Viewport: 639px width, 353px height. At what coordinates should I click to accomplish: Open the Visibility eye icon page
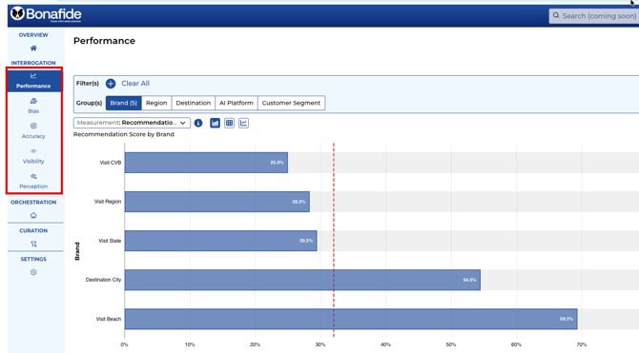pos(33,156)
